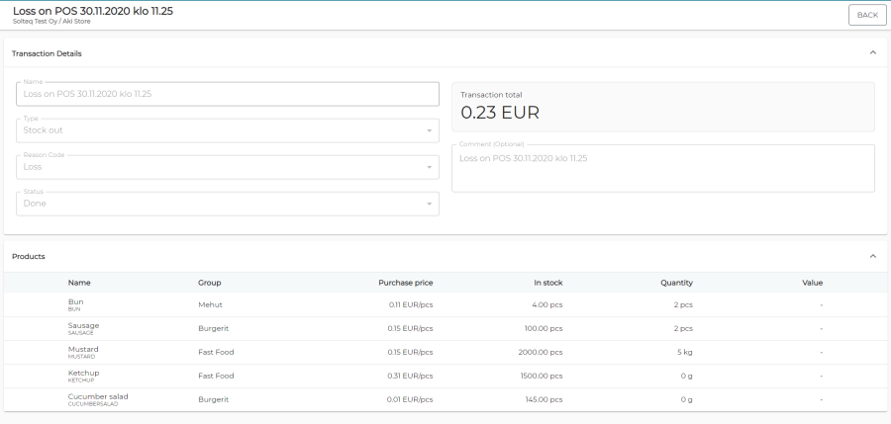Collapse the Transaction Details section
Screen dimensions: 891x424
pyautogui.click(x=872, y=53)
